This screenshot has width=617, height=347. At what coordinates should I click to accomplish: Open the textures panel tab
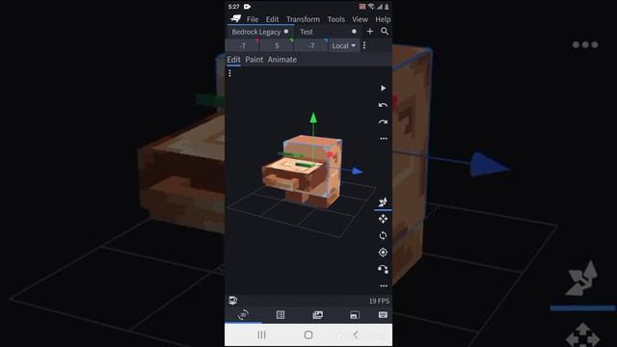click(x=317, y=315)
